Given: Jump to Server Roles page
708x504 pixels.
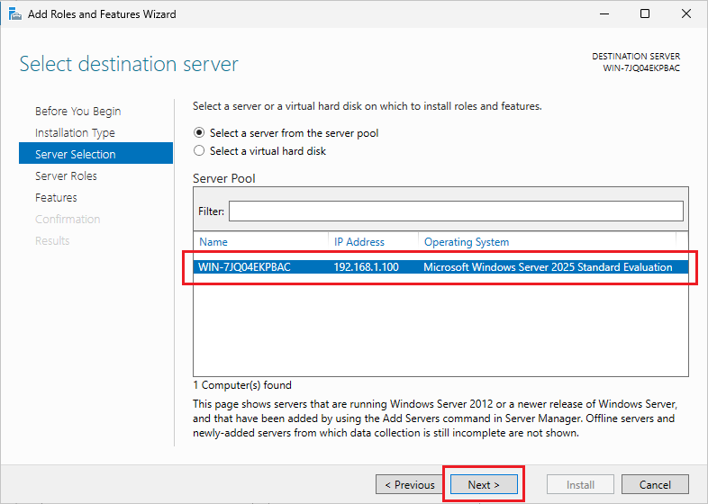Looking at the screenshot, I should tap(66, 176).
